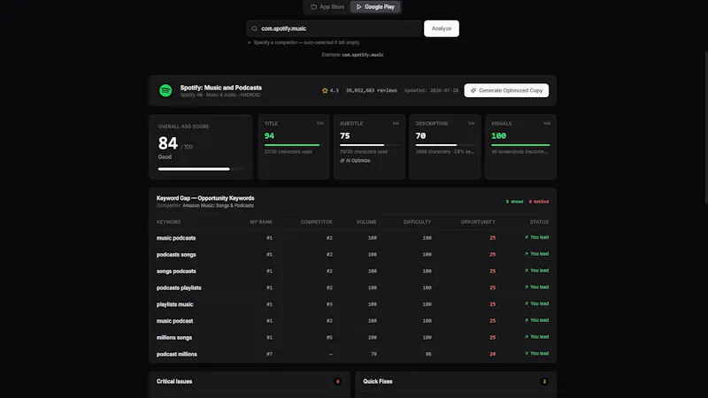Click the star rating icon beside 4.3
Screen dimensions: 708x398
point(325,90)
